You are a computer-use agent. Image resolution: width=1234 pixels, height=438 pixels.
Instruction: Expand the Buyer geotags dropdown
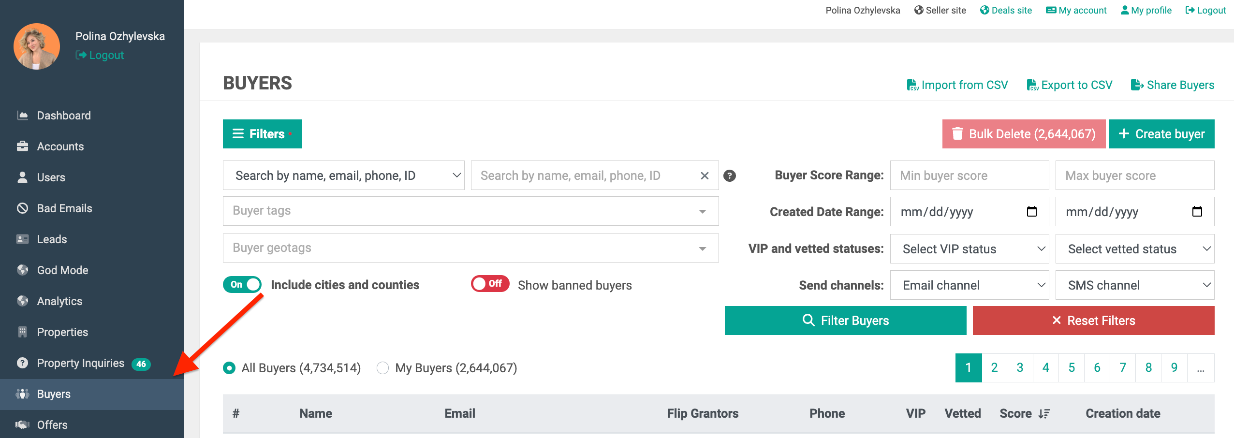tap(470, 248)
